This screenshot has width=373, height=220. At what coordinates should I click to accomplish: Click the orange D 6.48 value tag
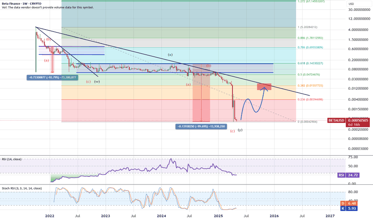[x=349, y=203]
